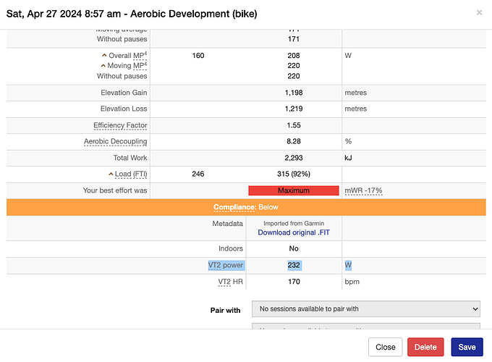
Task: Click the Elevation Loss value 1,219
Action: tap(294, 109)
